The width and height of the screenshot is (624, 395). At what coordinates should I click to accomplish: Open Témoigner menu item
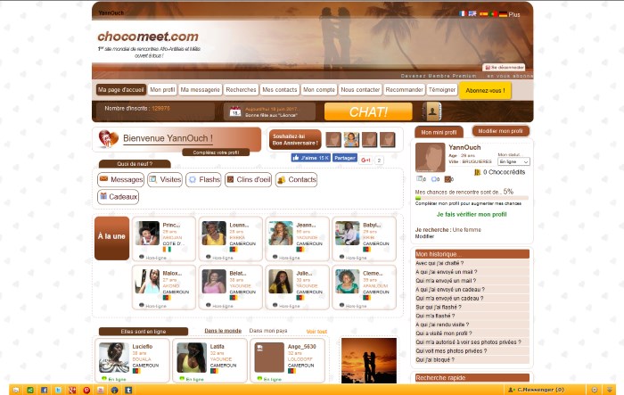[x=442, y=89]
